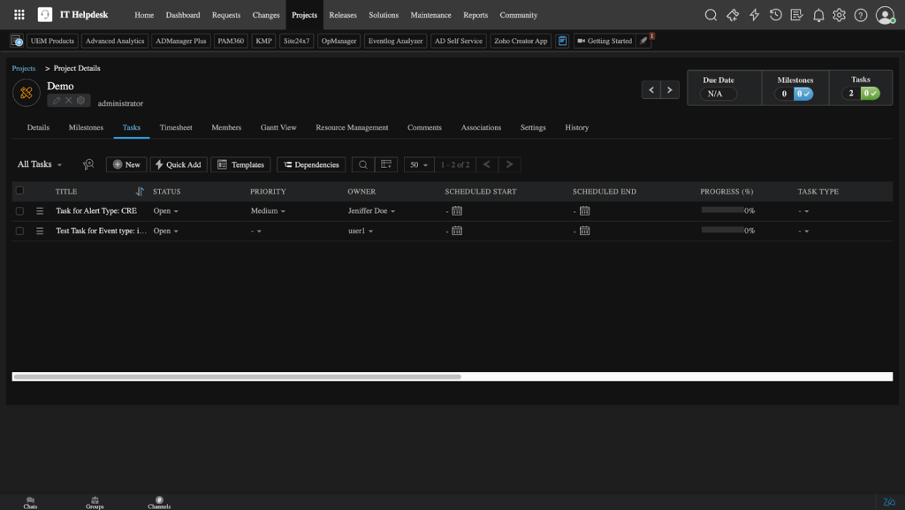Open row menu for Task for Alert Type: CRE

(40, 211)
